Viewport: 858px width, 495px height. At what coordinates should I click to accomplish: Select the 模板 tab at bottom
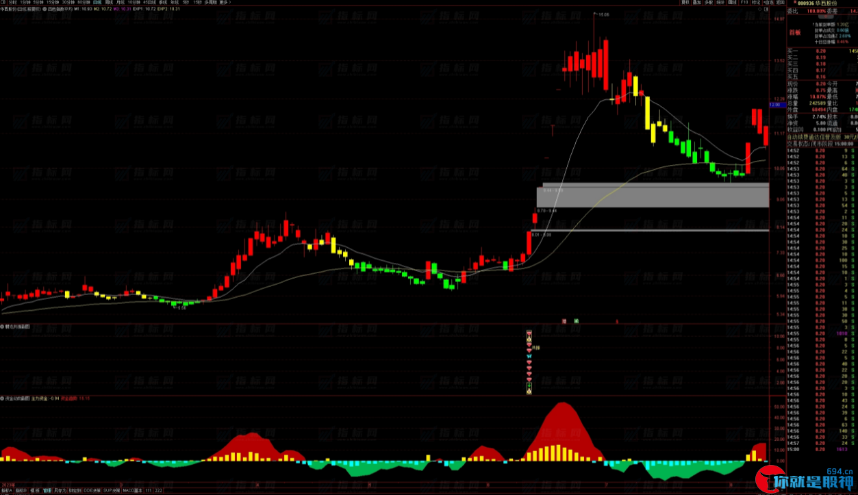35,491
